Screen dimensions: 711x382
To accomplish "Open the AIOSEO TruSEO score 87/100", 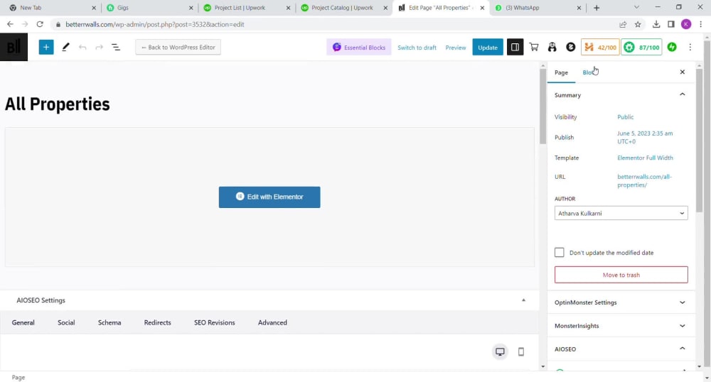I will pos(641,47).
